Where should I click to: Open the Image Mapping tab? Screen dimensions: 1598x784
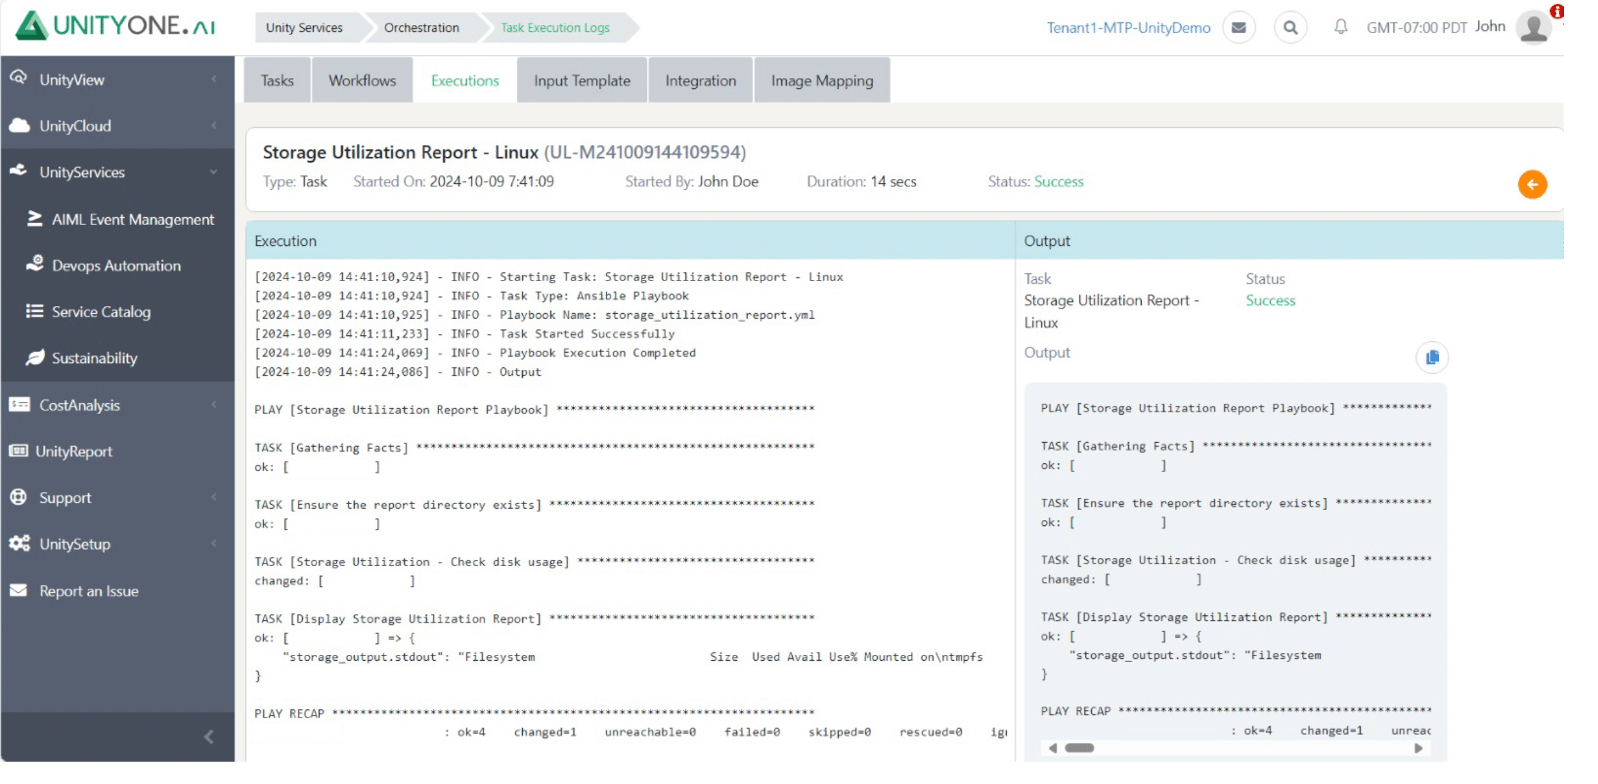pyautogui.click(x=822, y=81)
